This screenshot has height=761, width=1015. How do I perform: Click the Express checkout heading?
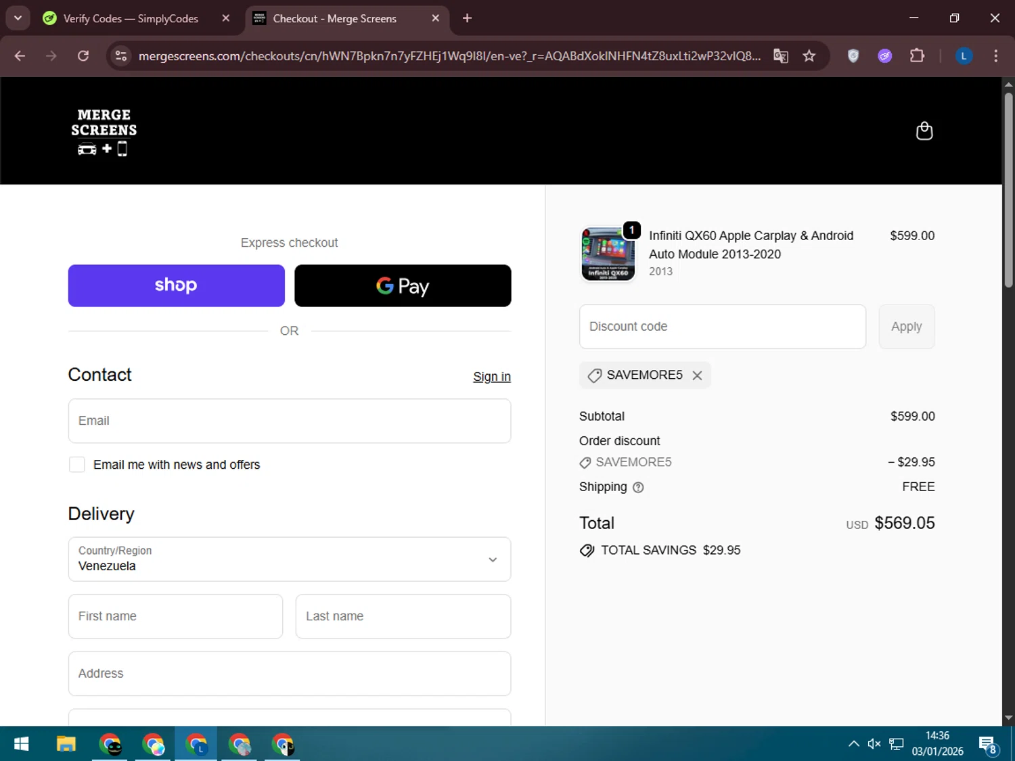coord(290,243)
